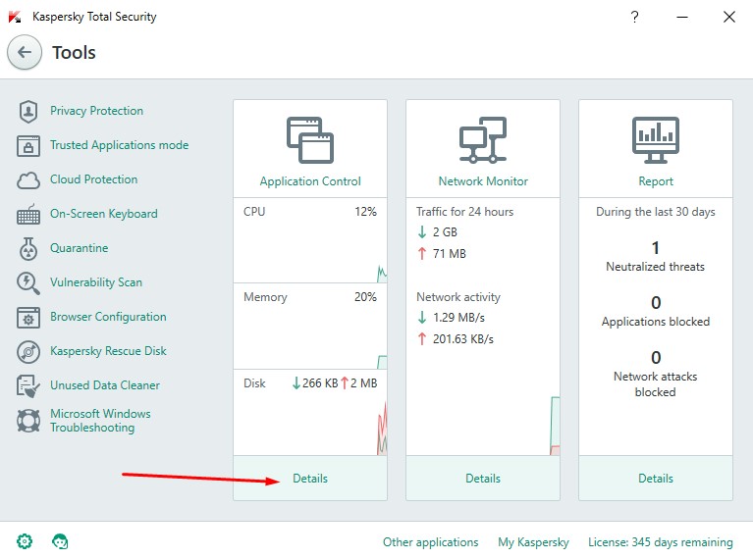Click the Quarantine flask icon

(28, 248)
